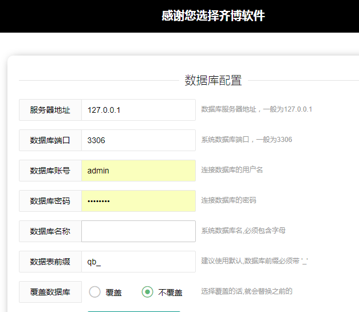Image resolution: width=359 pixels, height=312 pixels.
Task: Click the hint 数据库服务器地址，一般为127.0.0.1
Action: click(257, 109)
